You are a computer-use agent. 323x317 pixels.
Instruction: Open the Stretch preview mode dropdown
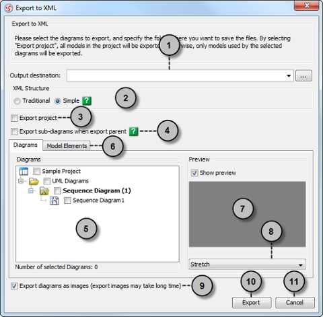[247, 265]
